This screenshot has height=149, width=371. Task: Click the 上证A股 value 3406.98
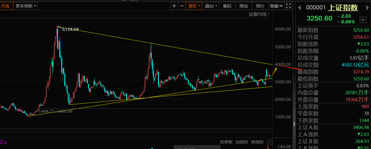[361, 127]
